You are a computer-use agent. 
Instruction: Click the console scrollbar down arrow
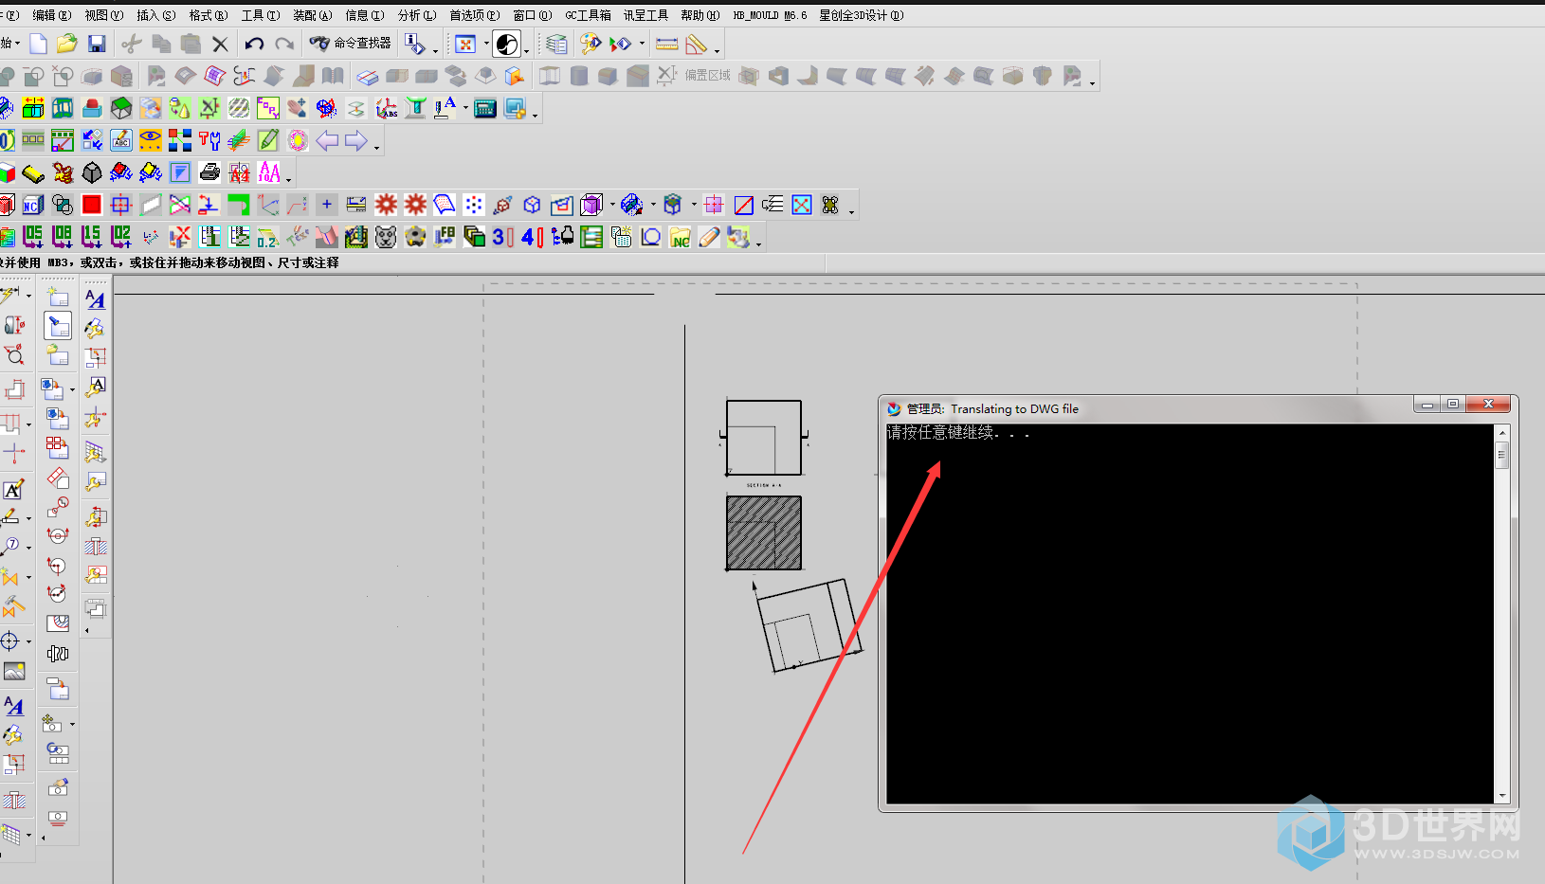click(x=1502, y=796)
